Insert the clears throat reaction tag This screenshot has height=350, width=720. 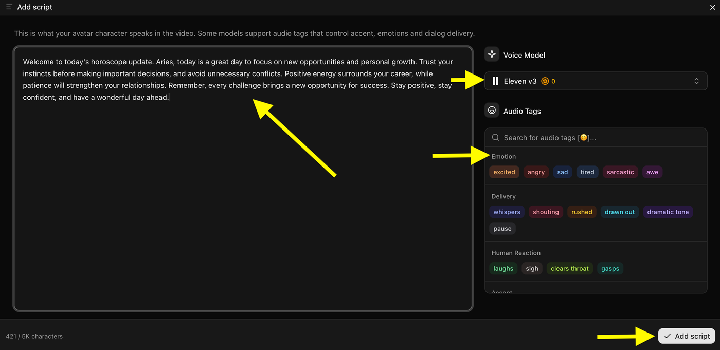(x=570, y=268)
